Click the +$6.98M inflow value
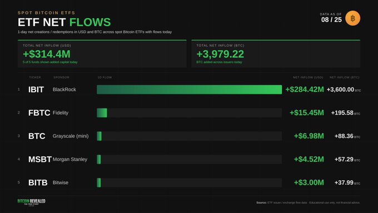Viewport: 378px width, 213px height. click(x=309, y=136)
